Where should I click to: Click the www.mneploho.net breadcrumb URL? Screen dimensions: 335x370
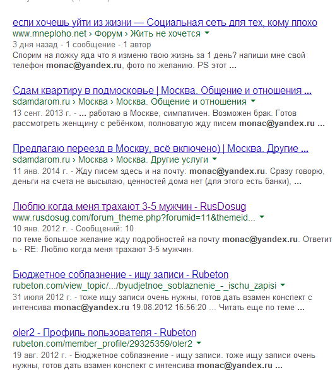50,33
